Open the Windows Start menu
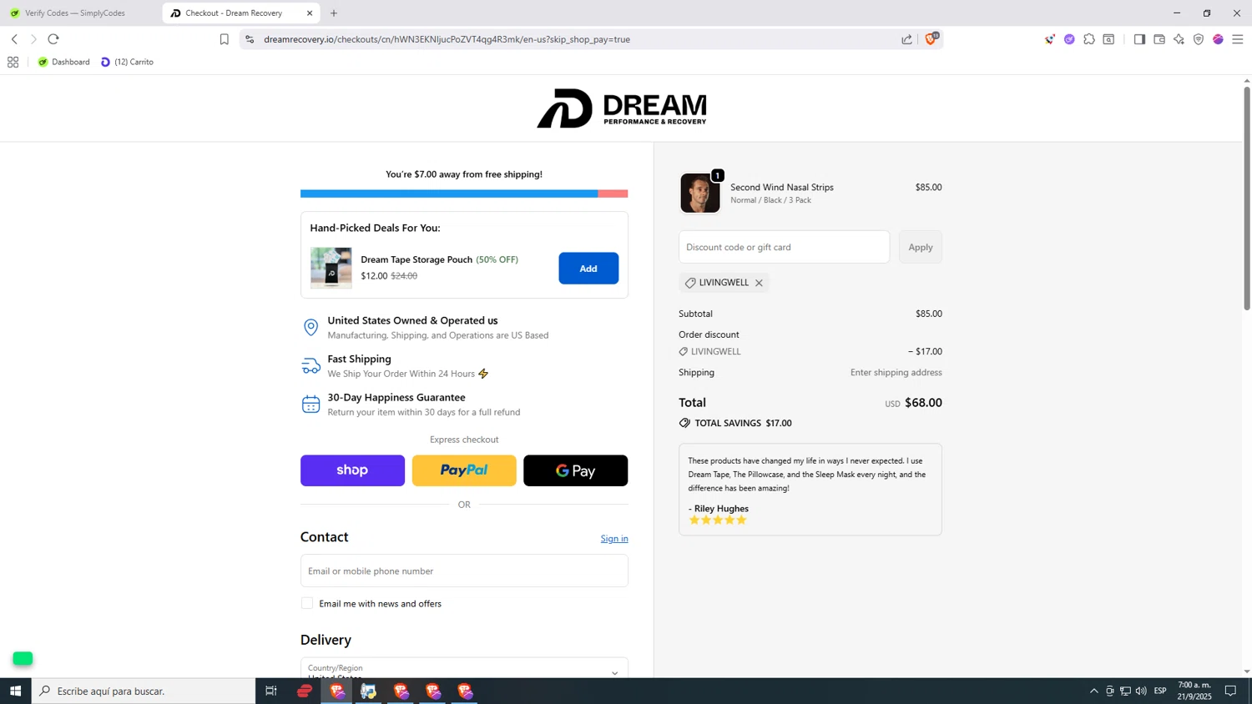Image resolution: width=1252 pixels, height=704 pixels. click(15, 691)
